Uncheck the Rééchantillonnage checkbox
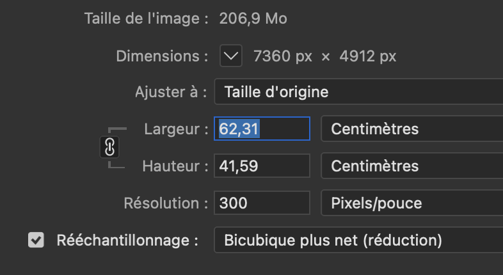503x275 pixels. click(36, 240)
